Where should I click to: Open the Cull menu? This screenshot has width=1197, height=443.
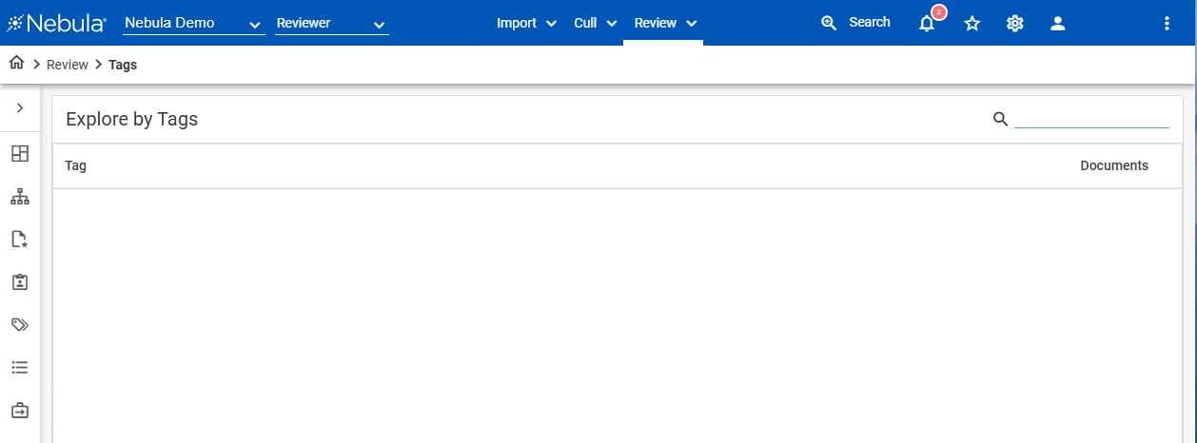click(x=596, y=23)
